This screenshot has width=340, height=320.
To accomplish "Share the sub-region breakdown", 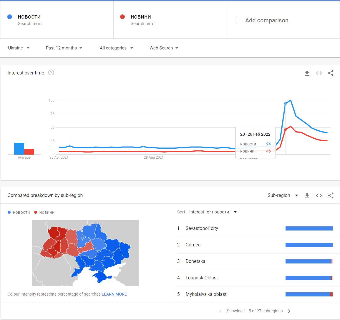I will (x=331, y=195).
